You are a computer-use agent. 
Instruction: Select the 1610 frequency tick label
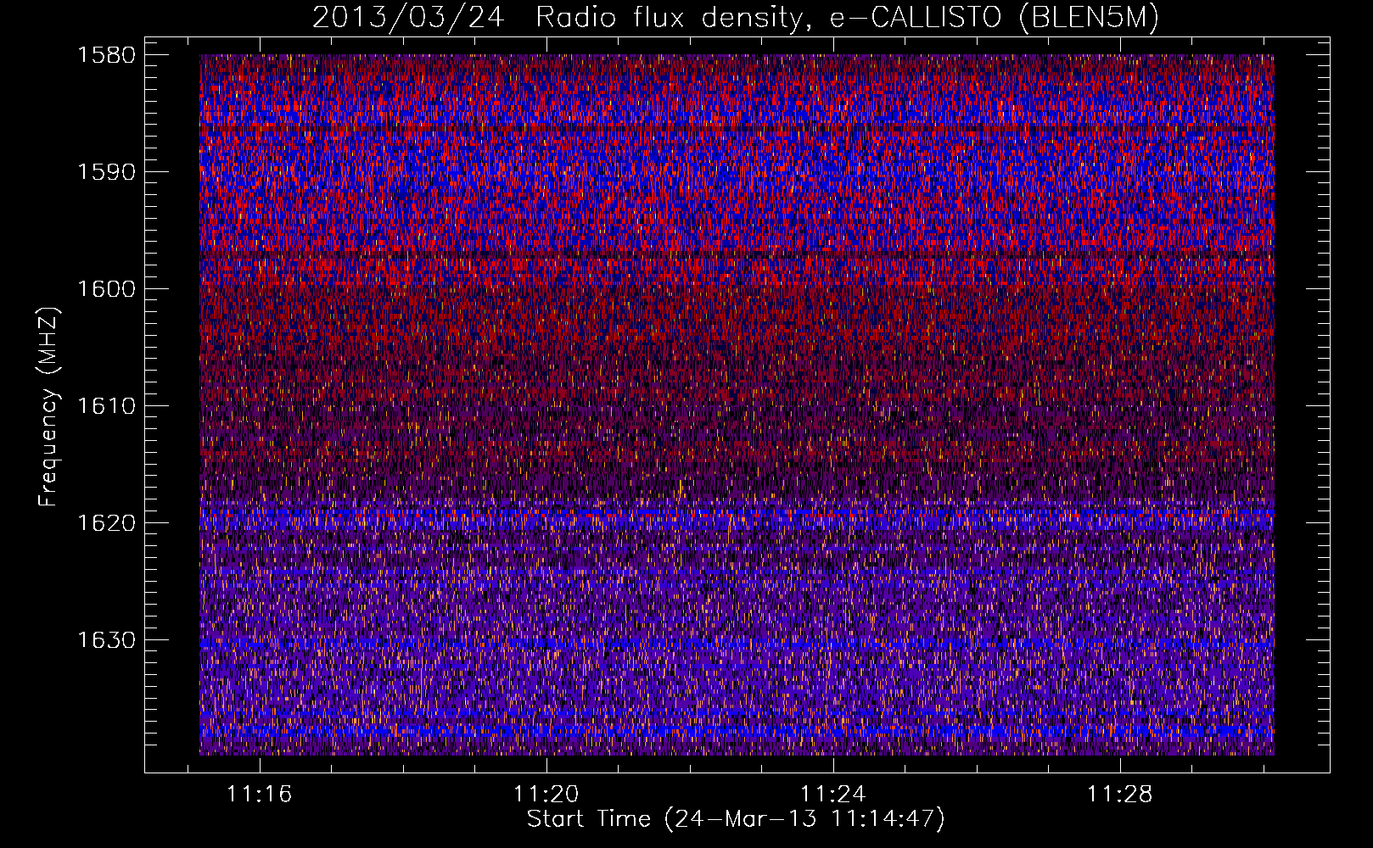tap(106, 406)
